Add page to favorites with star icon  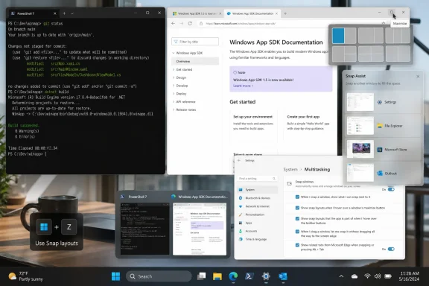point(384,24)
